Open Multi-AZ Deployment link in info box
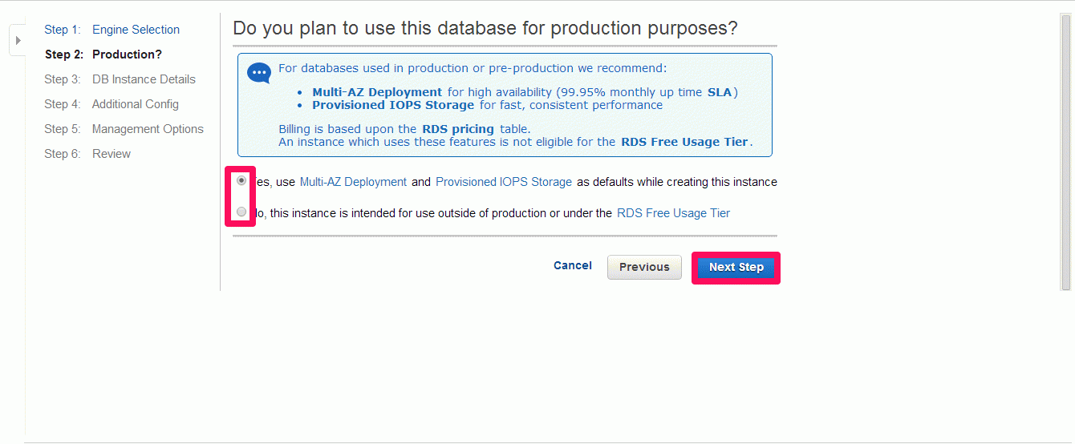Screen dimensions: 1075x444 377,92
